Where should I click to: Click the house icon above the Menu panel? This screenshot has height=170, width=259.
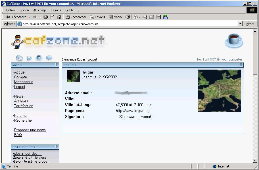(x=19, y=58)
